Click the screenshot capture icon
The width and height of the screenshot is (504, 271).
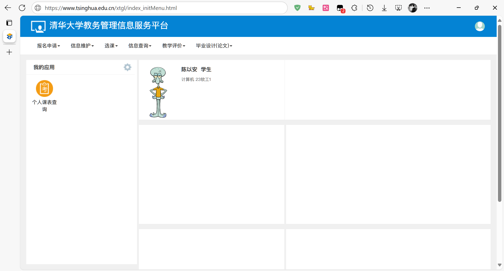point(398,8)
